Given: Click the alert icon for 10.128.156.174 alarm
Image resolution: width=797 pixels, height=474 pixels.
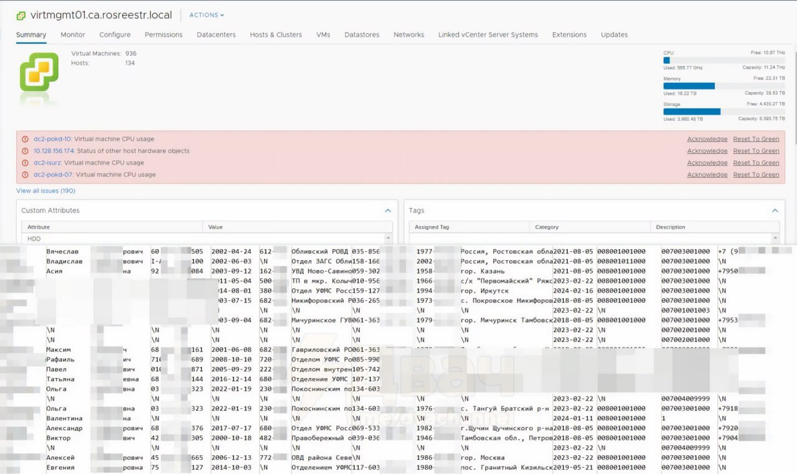Looking at the screenshot, I should (x=25, y=151).
